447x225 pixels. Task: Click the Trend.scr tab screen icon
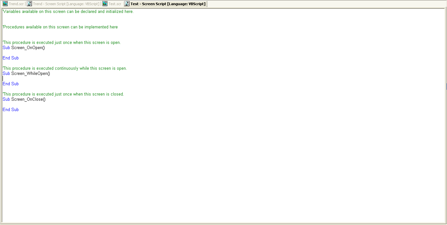coord(5,4)
